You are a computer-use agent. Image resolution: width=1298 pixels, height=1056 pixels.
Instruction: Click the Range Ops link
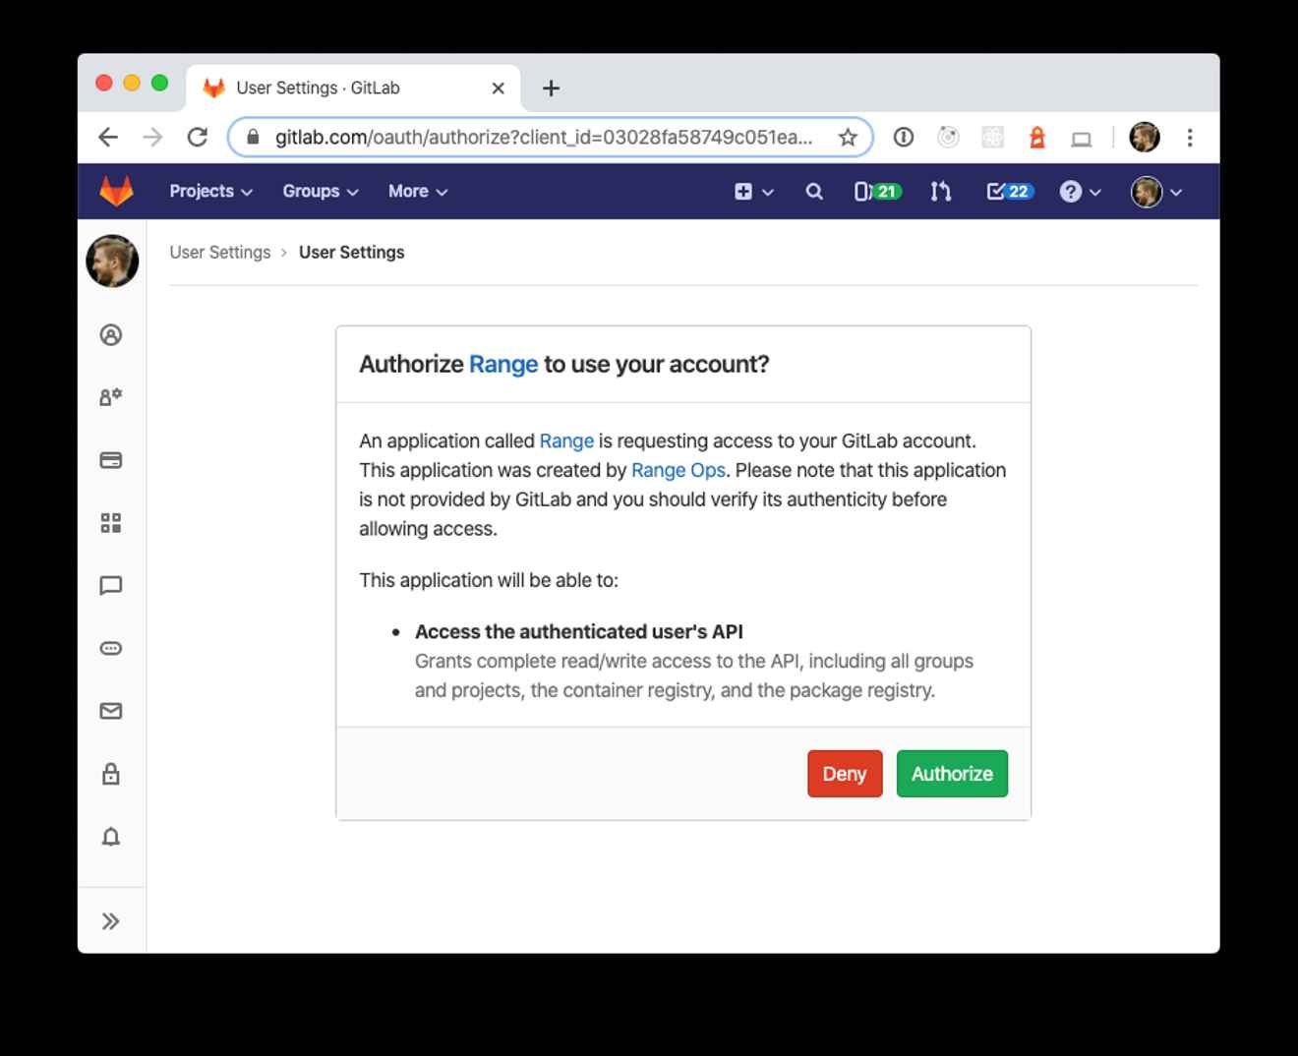tap(678, 470)
